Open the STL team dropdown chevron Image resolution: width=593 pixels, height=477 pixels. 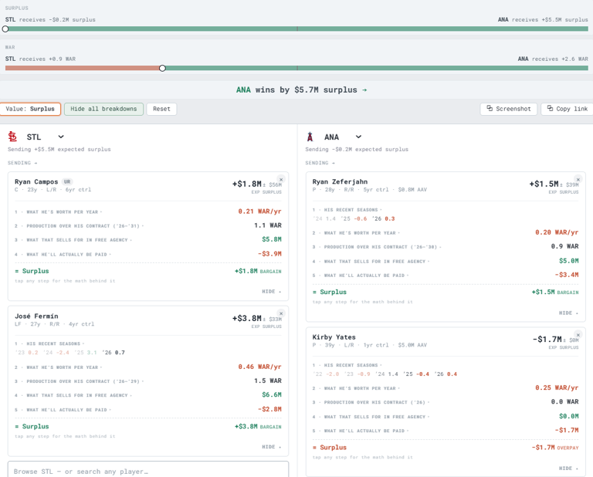click(x=61, y=137)
